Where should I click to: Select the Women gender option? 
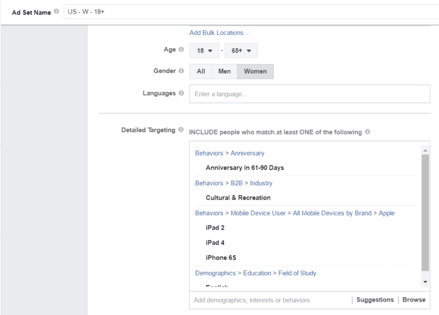coord(255,71)
